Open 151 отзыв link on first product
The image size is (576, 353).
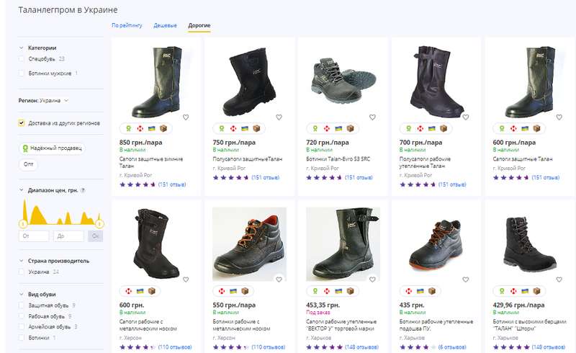(x=172, y=185)
